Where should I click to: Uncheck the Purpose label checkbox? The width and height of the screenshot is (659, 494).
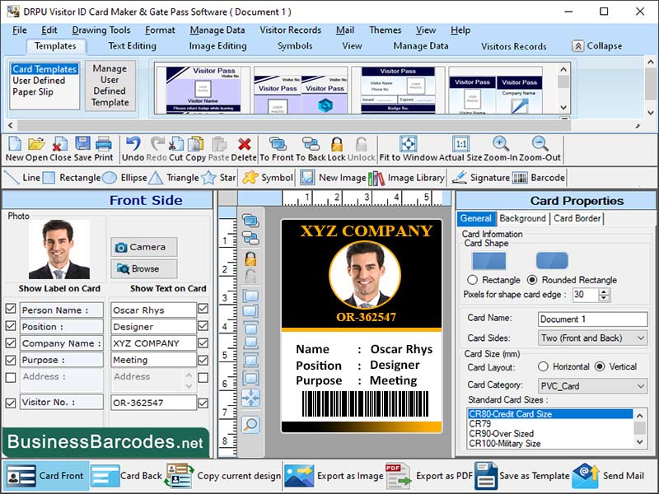click(x=12, y=360)
